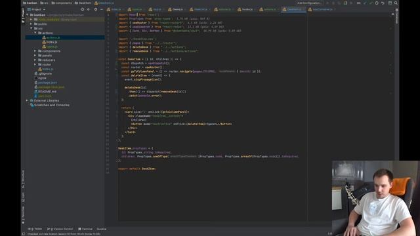Viewport: 420px width, 236px height.
Task: Open the Database tool window on right stripe
Action: (396, 16)
